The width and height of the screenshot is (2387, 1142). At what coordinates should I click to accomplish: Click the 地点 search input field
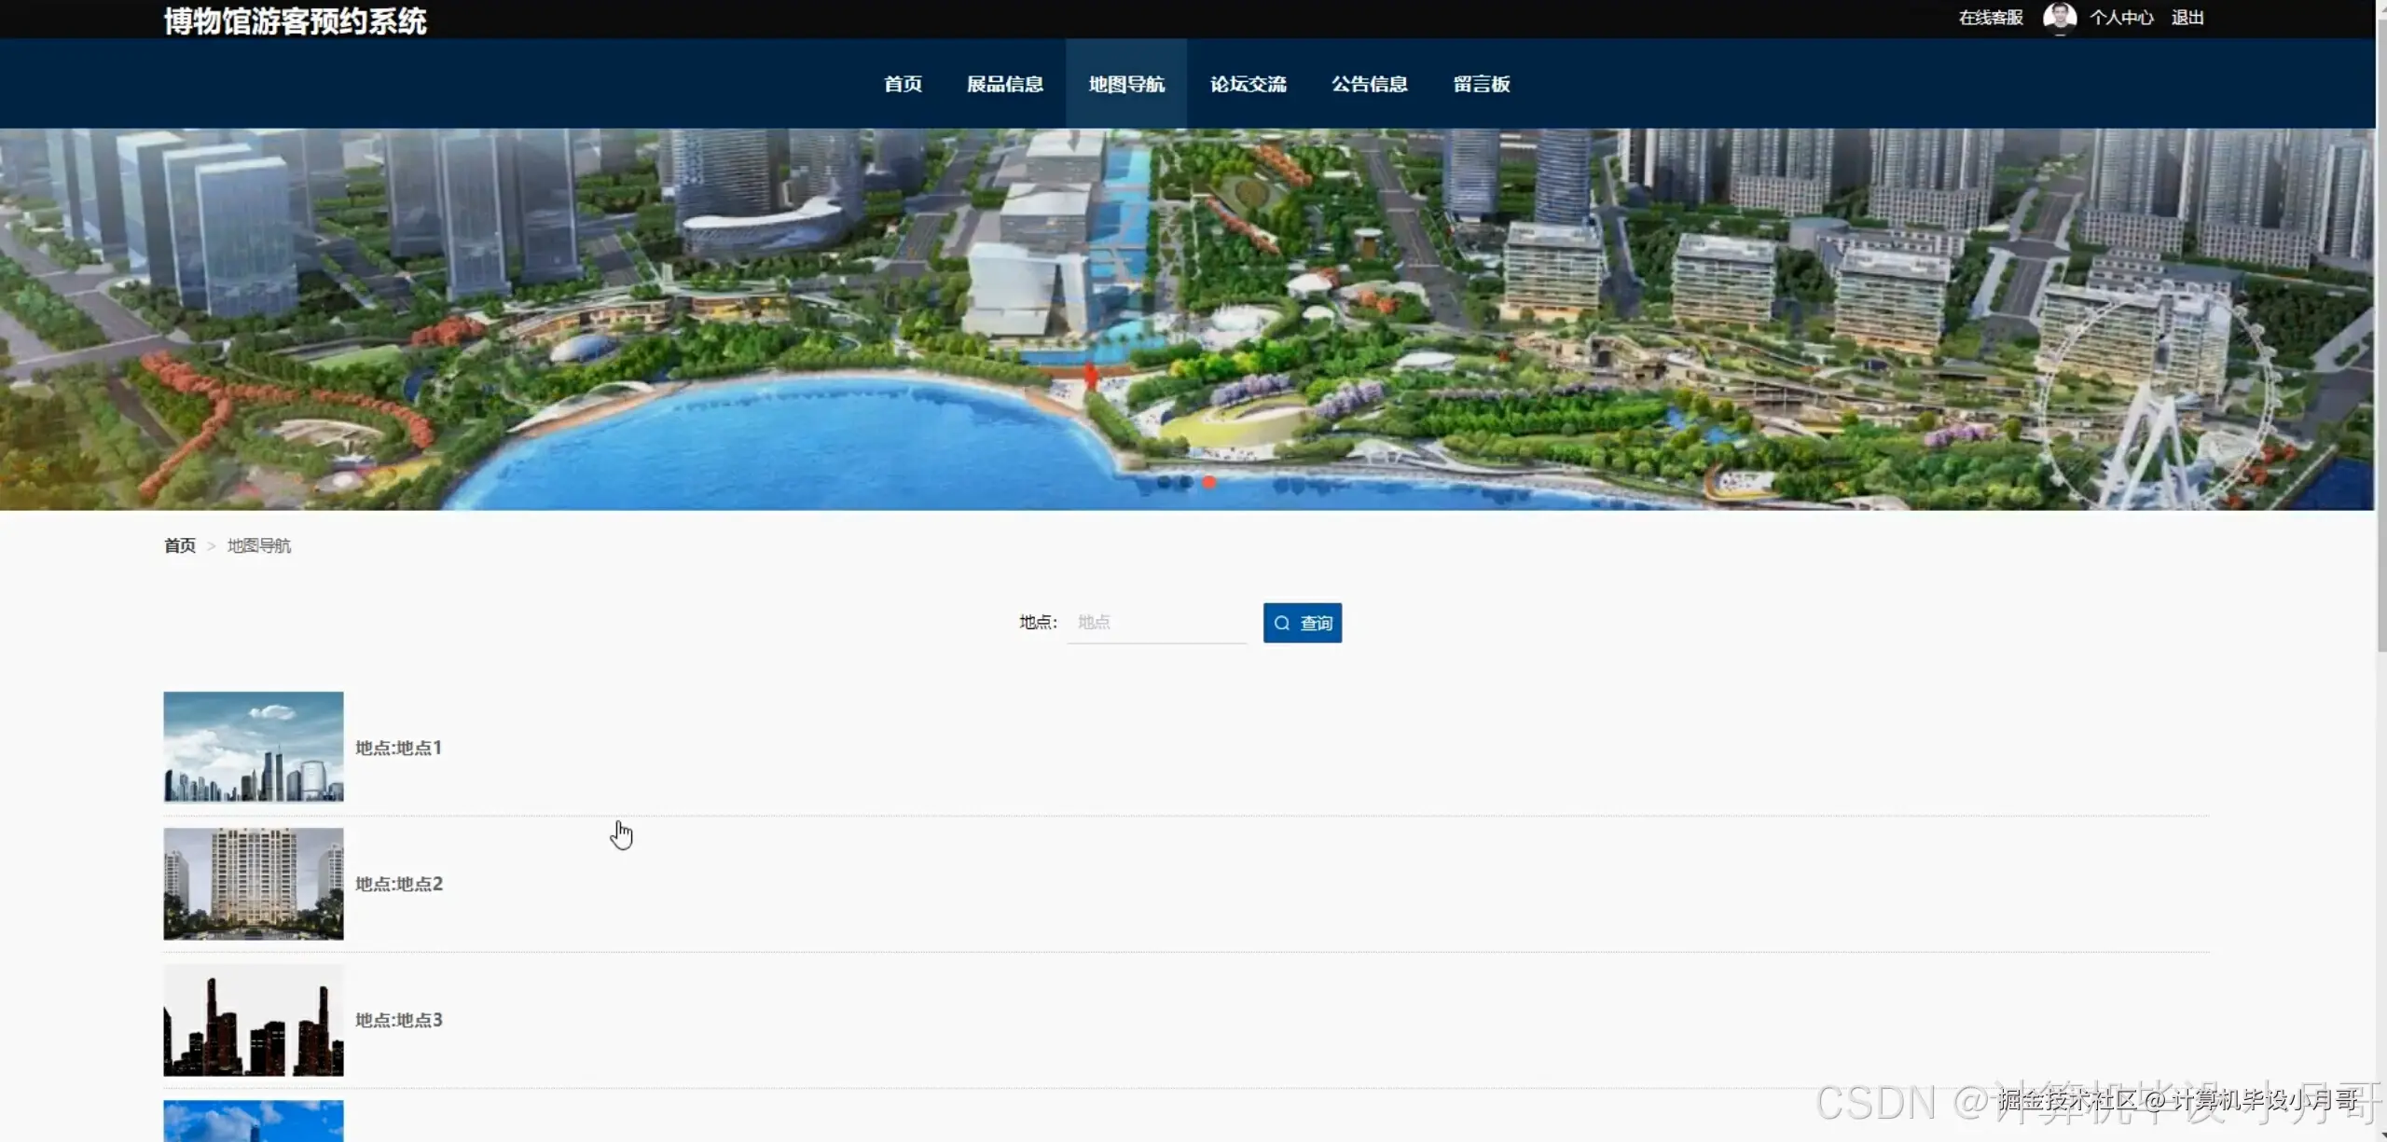[x=1156, y=622]
